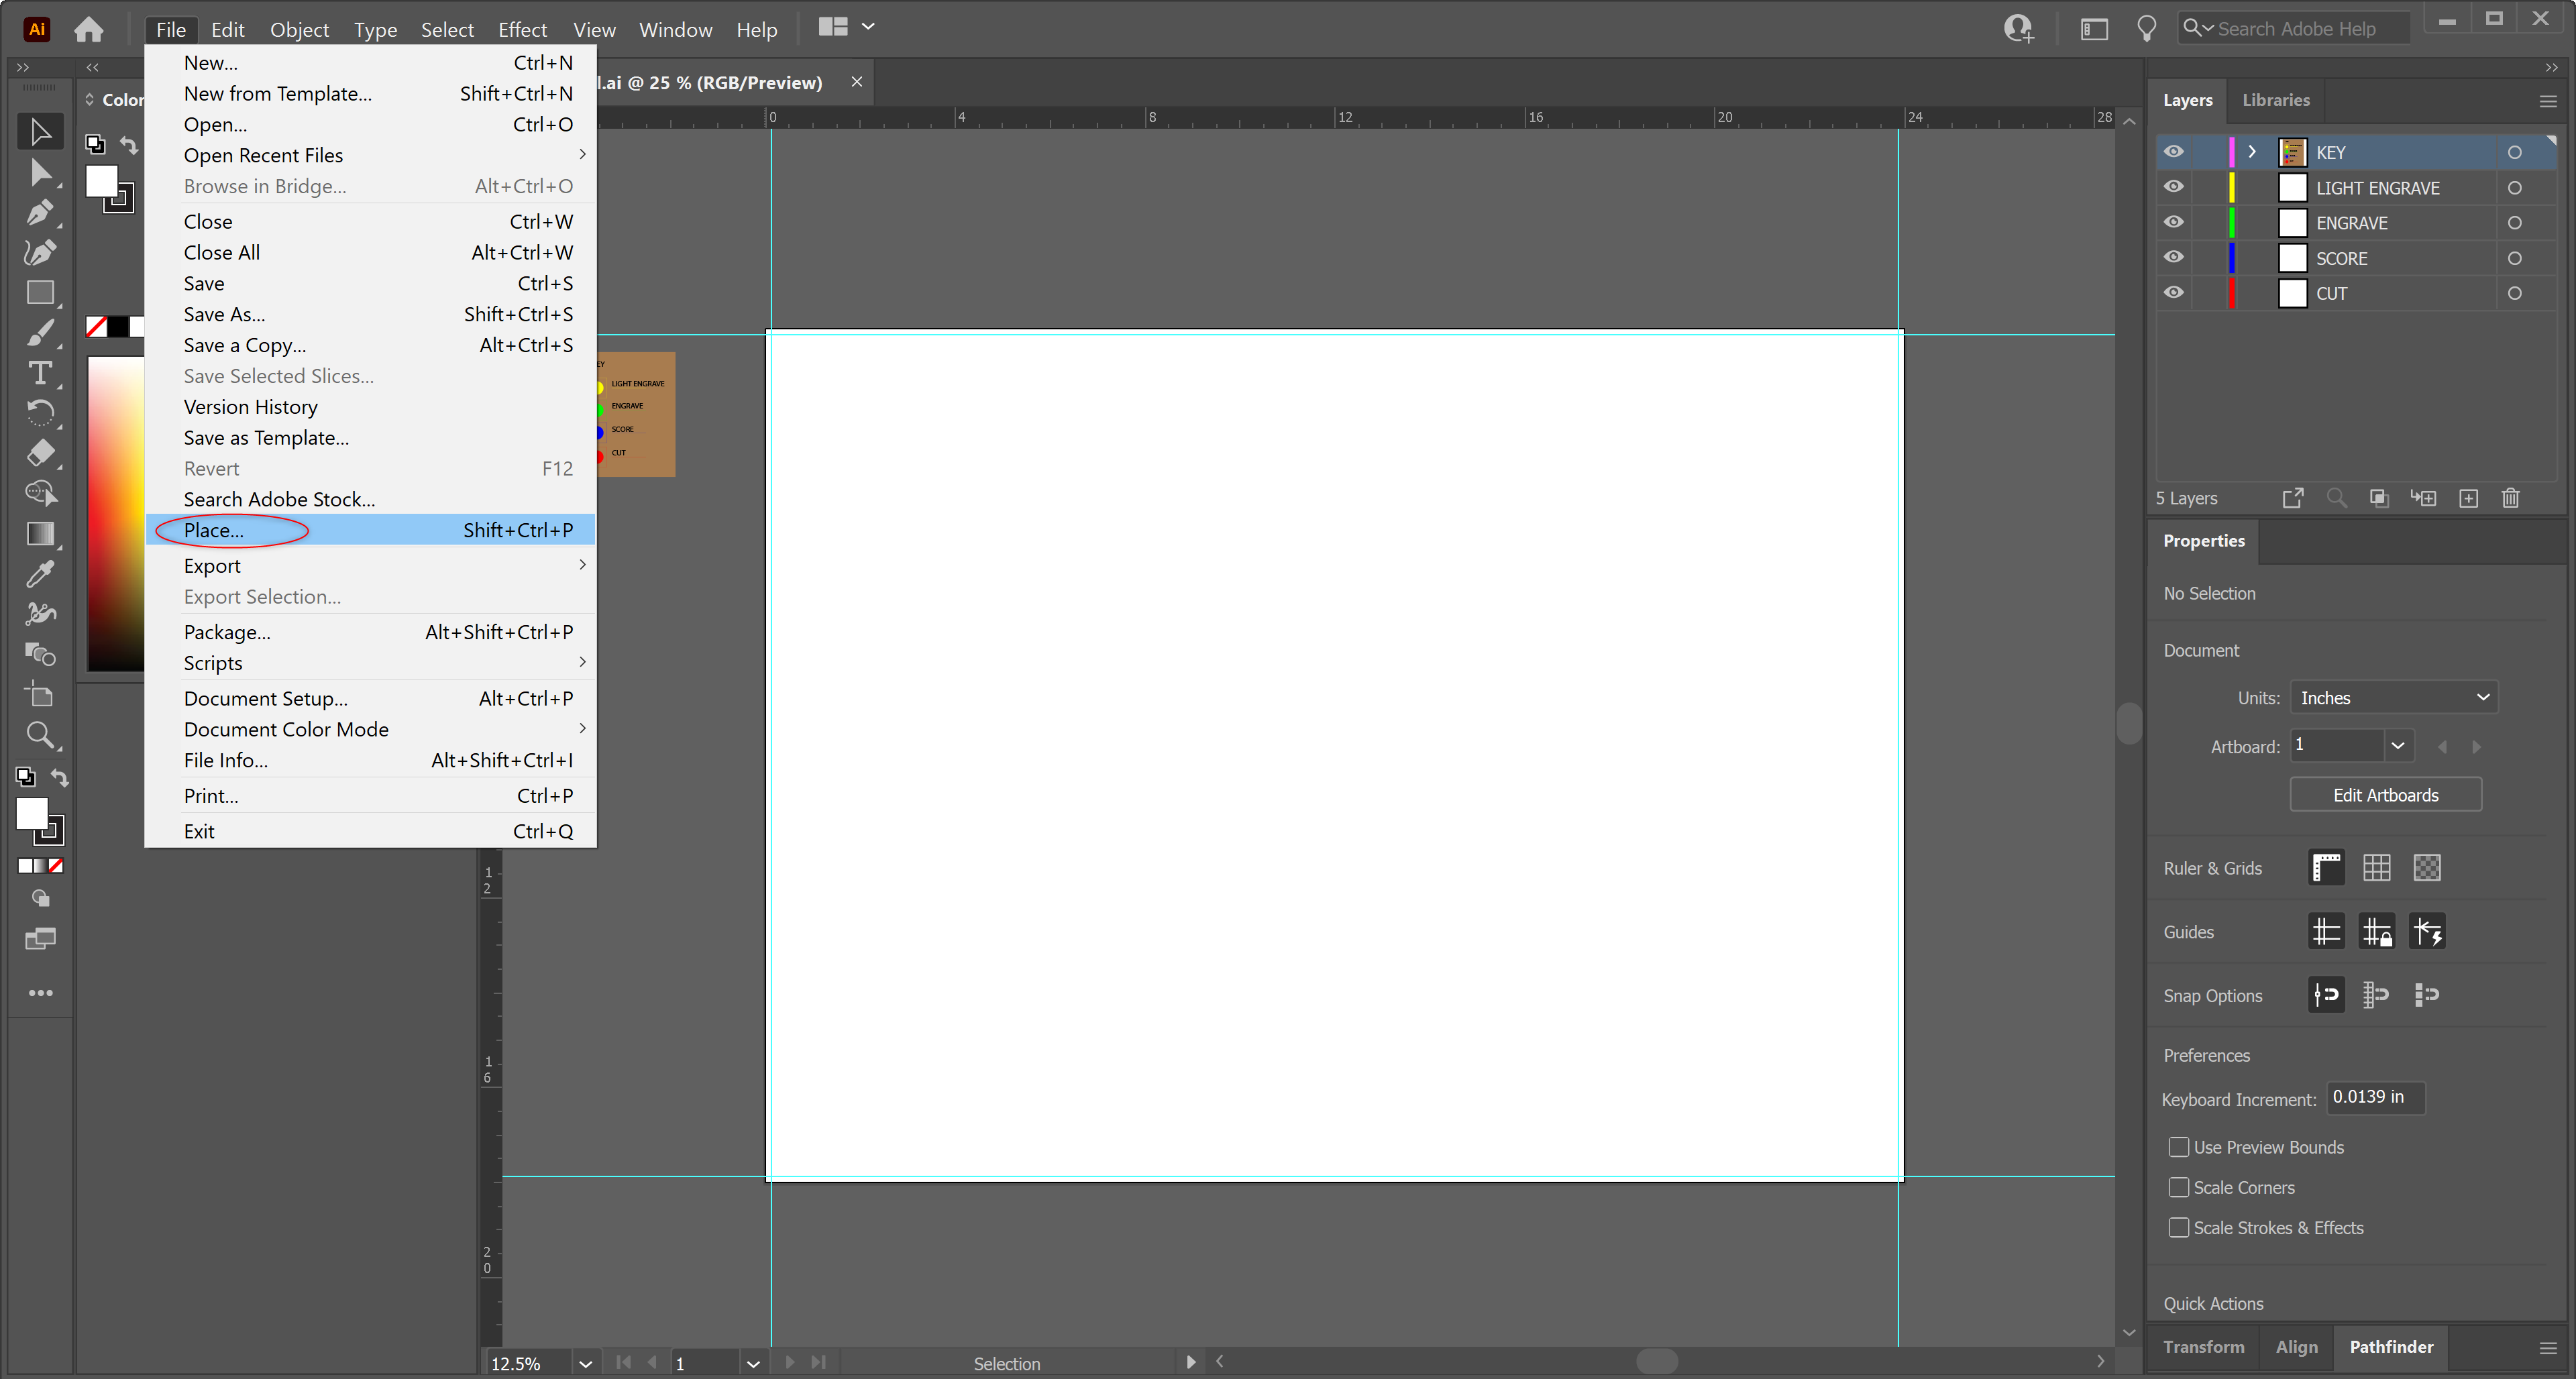2576x1379 pixels.
Task: Hide the CUT layer
Action: click(x=2173, y=293)
